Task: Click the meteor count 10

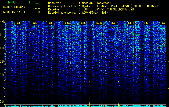Action: (x=39, y=12)
